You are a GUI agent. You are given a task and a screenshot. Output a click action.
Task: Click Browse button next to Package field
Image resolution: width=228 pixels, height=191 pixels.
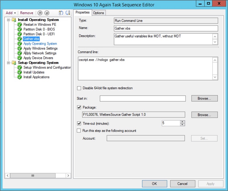[x=204, y=115]
